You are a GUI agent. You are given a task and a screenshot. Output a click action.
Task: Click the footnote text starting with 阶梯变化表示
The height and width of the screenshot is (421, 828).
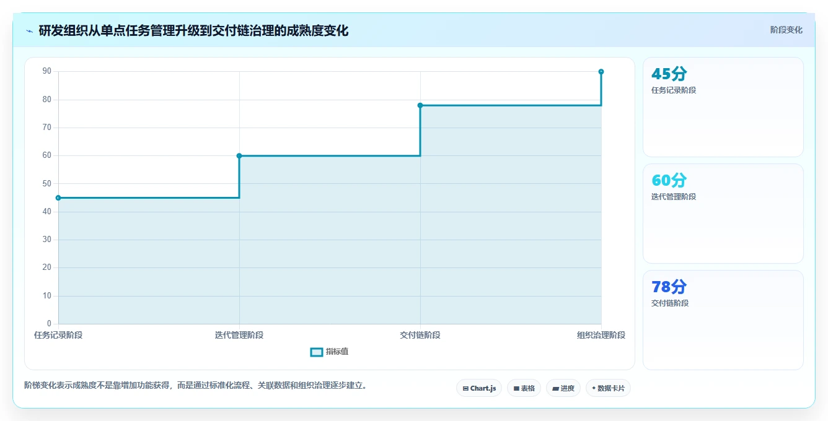tap(197, 385)
